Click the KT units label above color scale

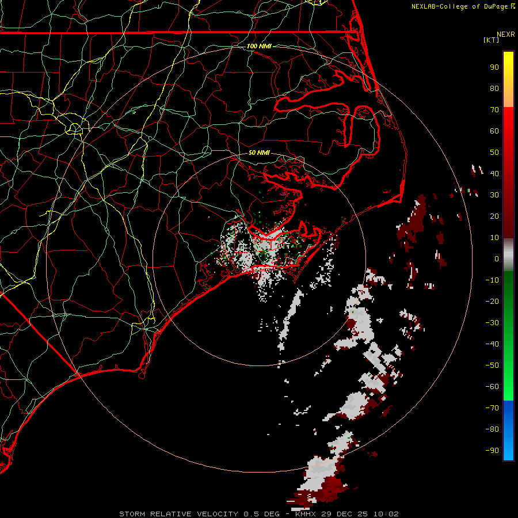click(x=491, y=40)
